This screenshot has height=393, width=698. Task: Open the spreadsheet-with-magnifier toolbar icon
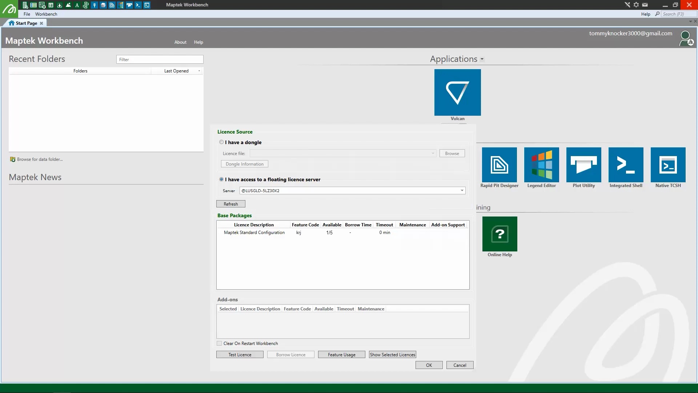(25, 5)
